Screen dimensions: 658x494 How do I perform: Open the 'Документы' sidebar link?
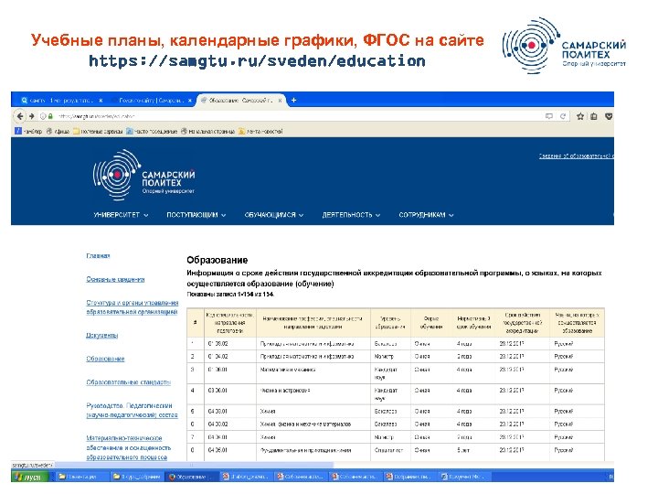tap(102, 335)
